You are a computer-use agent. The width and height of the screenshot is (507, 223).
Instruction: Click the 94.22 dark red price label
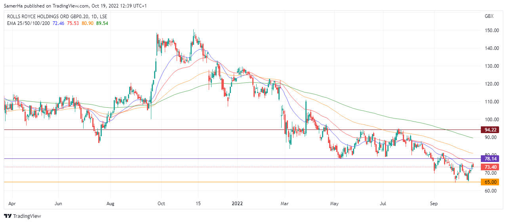pyautogui.click(x=490, y=130)
